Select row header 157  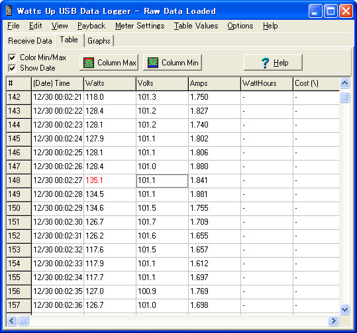(19, 305)
